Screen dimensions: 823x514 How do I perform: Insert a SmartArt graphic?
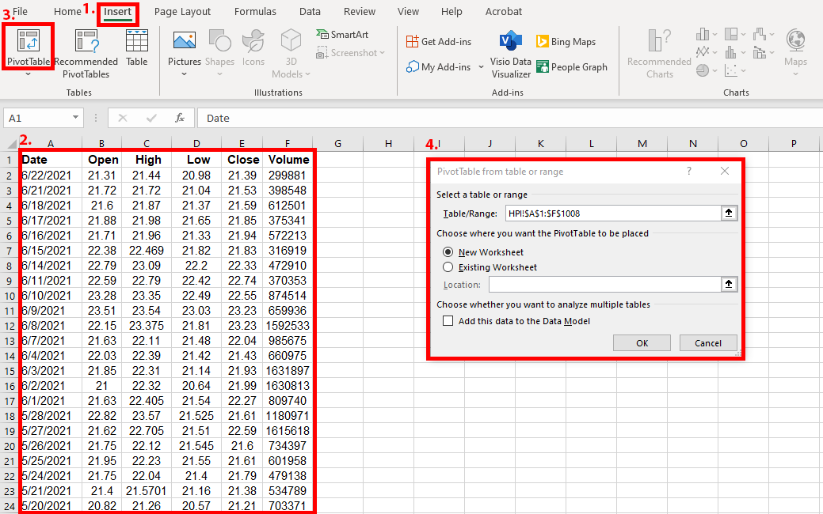pyautogui.click(x=331, y=36)
